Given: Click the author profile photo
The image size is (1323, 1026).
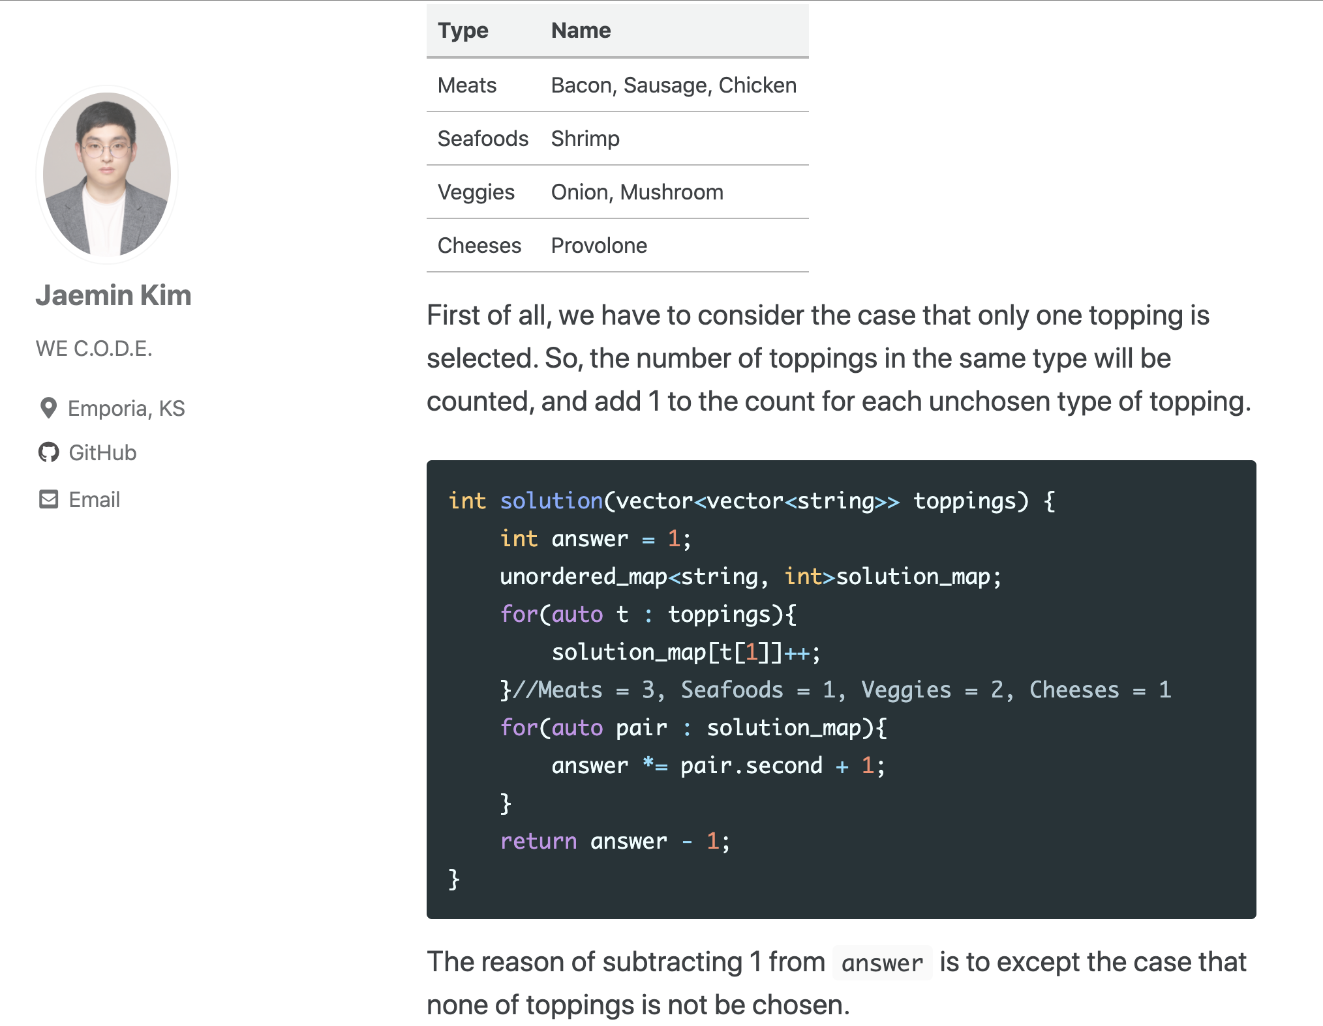Looking at the screenshot, I should pos(107,174).
